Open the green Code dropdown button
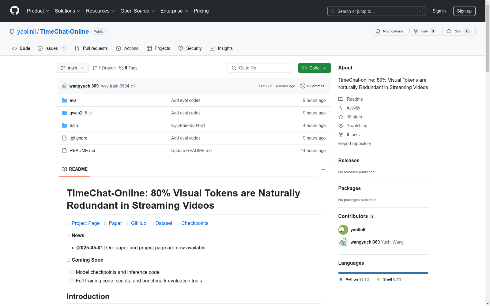 314,68
